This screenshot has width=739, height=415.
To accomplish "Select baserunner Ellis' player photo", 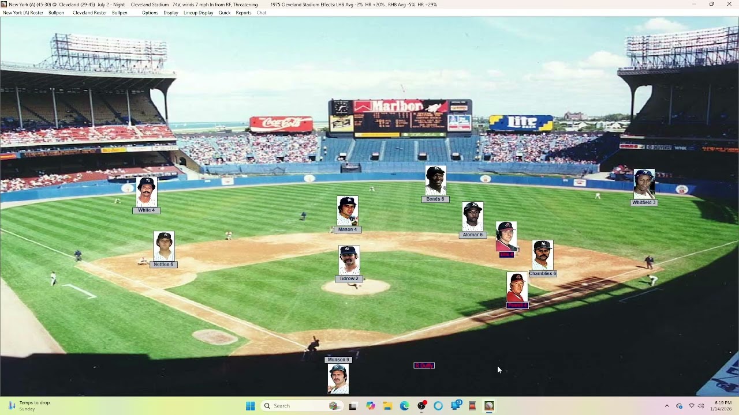I will pos(506,236).
